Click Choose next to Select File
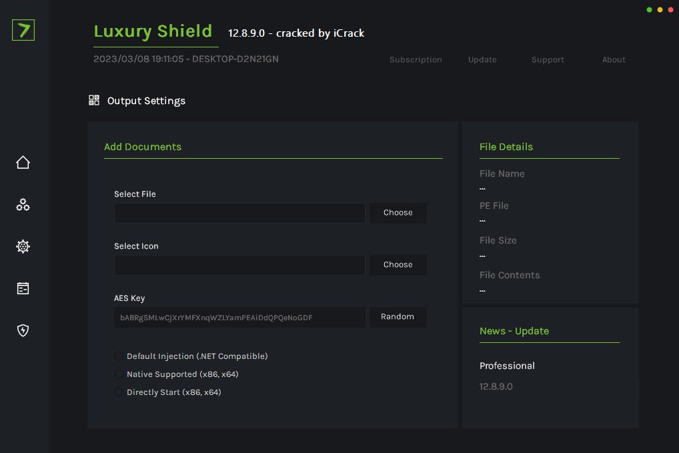 398,213
